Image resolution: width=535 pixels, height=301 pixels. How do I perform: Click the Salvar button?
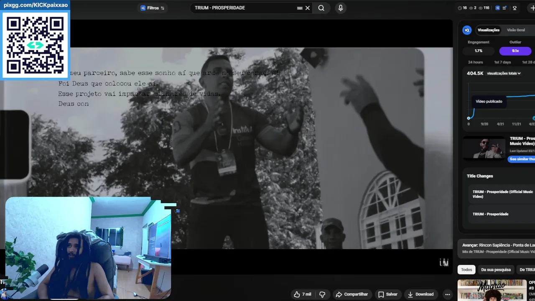click(x=387, y=294)
